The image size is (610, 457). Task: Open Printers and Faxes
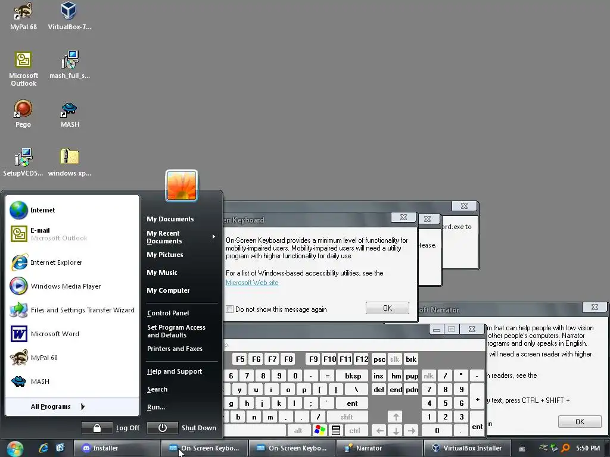coord(175,349)
